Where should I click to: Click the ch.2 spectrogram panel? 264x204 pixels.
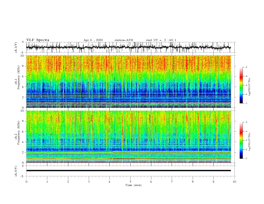[x=128, y=137]
